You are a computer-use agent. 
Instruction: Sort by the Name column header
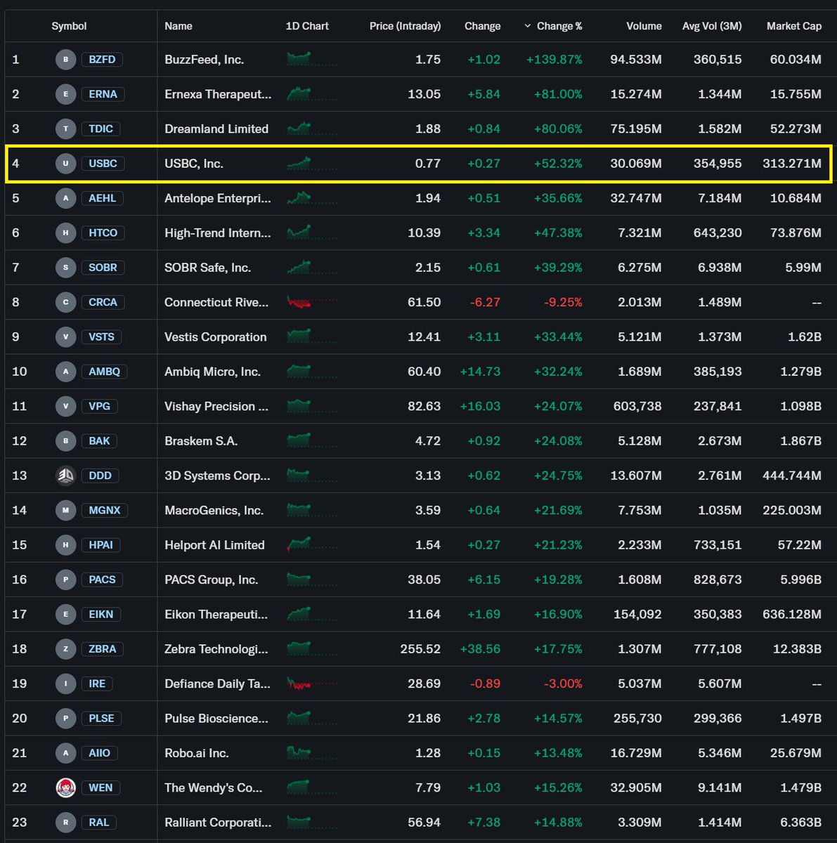click(x=179, y=26)
